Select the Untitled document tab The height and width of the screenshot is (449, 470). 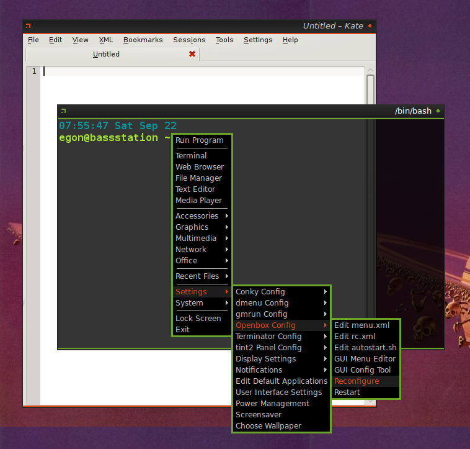(112, 54)
